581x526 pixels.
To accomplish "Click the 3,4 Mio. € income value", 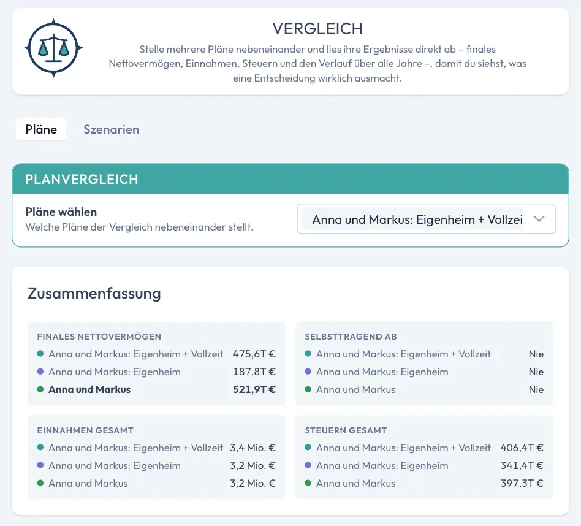I will click(x=253, y=448).
